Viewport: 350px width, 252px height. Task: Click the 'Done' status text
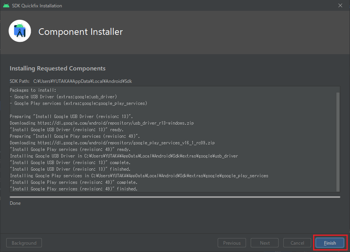[x=15, y=203]
